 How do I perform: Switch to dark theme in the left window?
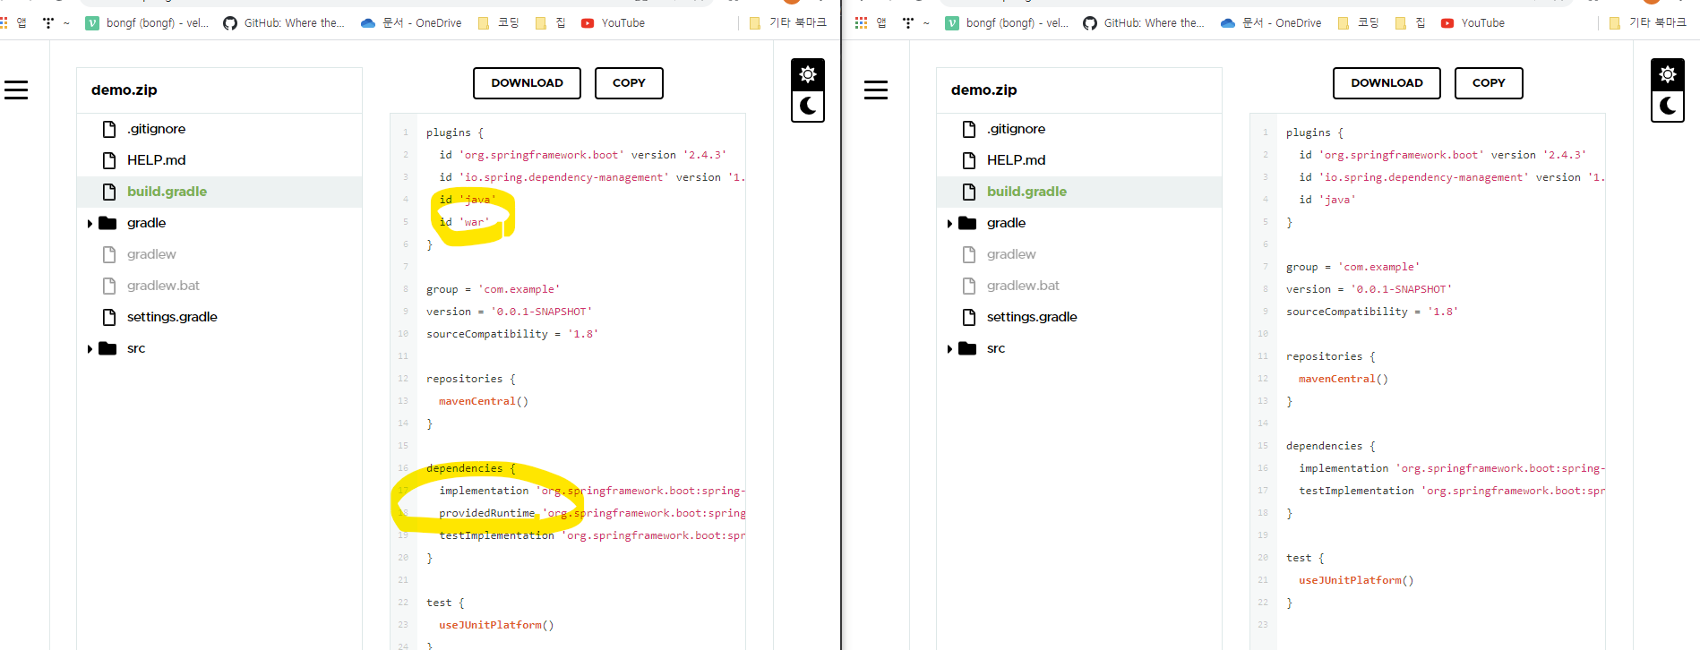point(808,107)
